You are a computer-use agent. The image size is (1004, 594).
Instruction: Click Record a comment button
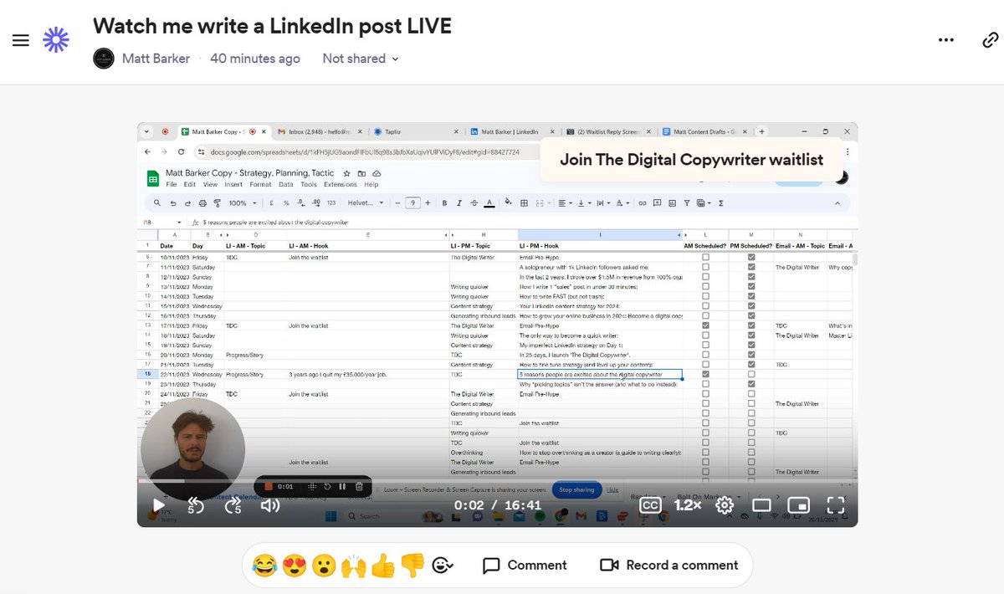pyautogui.click(x=669, y=566)
